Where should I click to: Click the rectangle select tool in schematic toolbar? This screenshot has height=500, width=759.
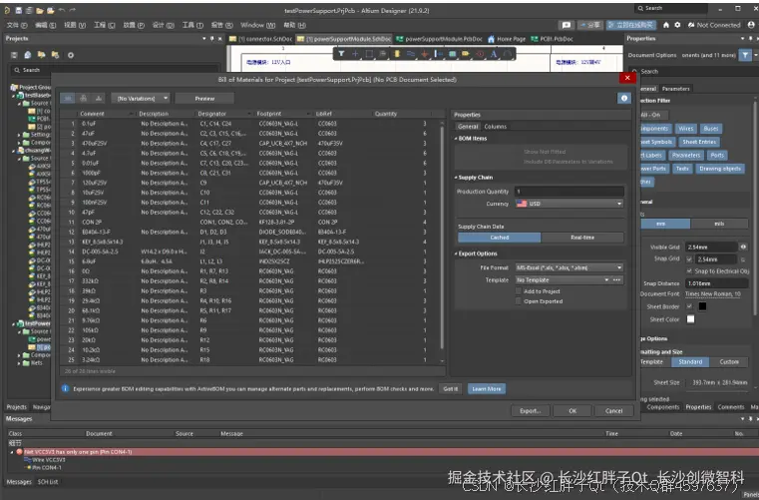point(369,54)
